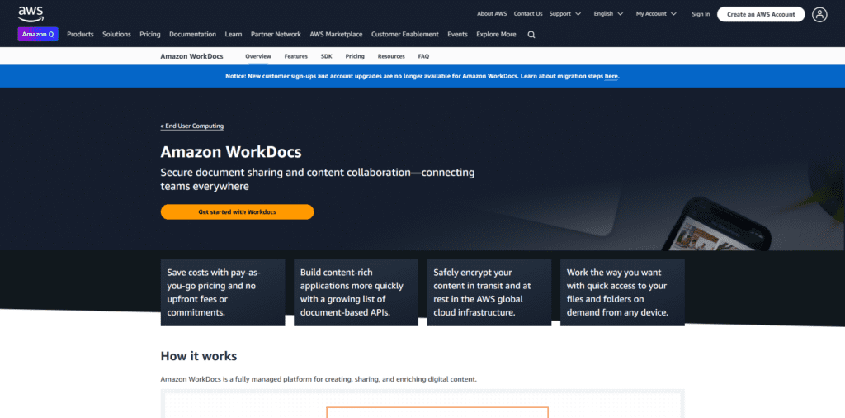Open the Learn menu

pyautogui.click(x=234, y=34)
